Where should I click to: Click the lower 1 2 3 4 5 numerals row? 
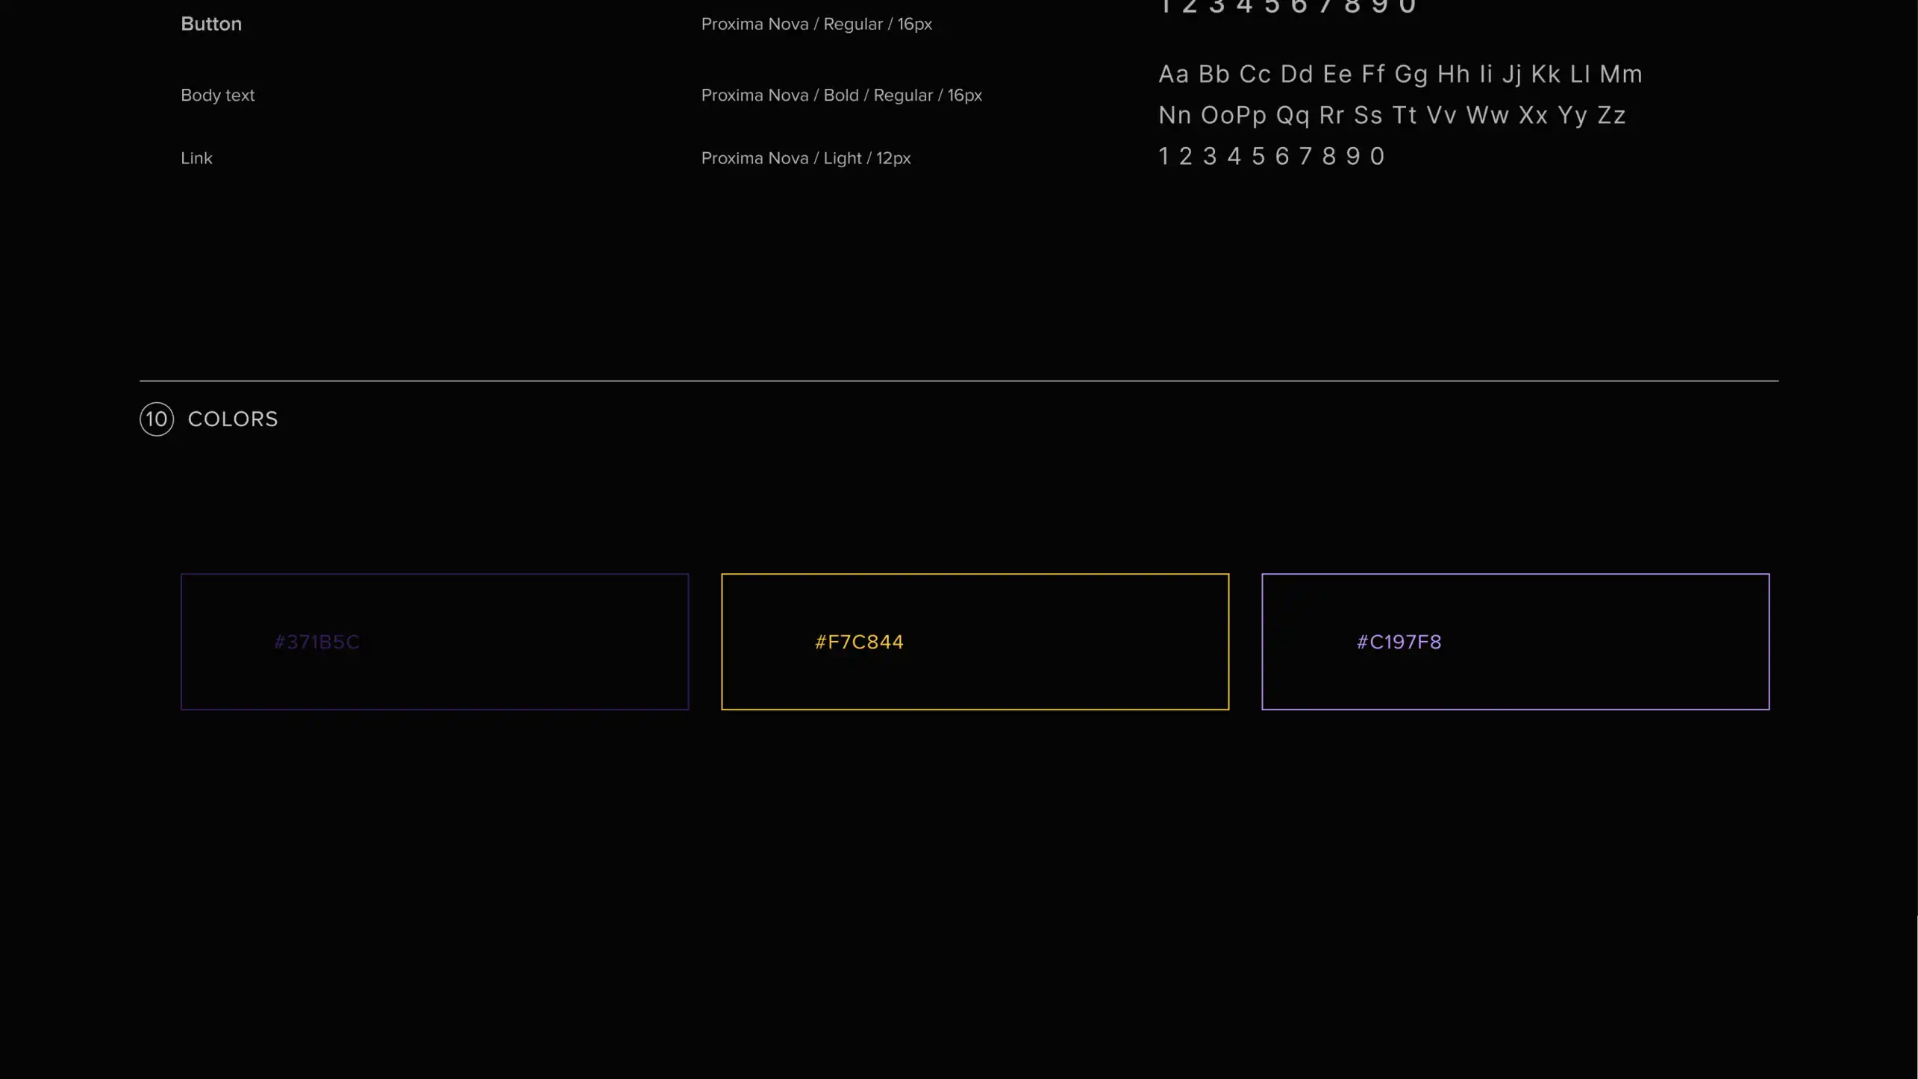[x=1271, y=156]
